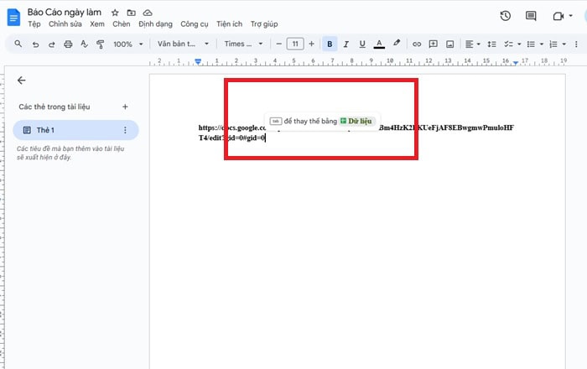The image size is (587, 369).
Task: Open the Xem menu
Action: (97, 24)
